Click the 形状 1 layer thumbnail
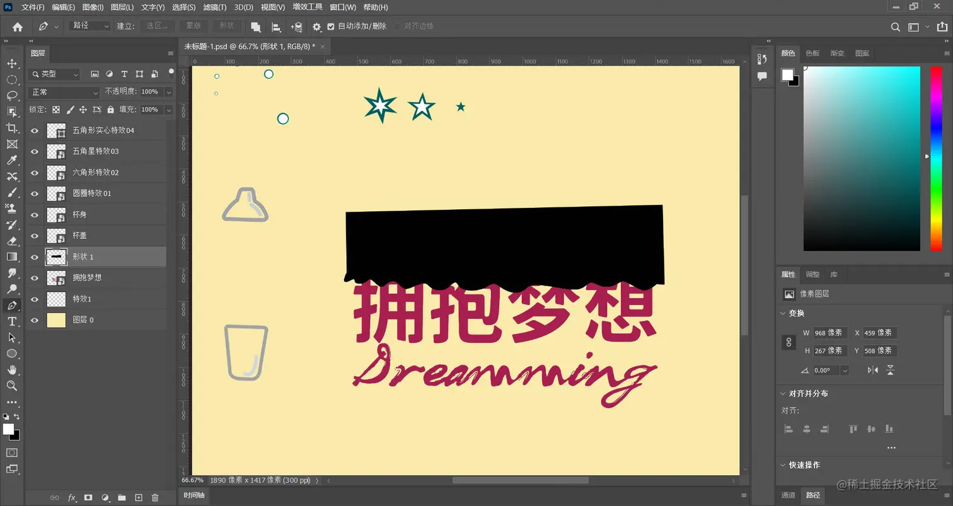This screenshot has height=506, width=953. click(x=55, y=257)
